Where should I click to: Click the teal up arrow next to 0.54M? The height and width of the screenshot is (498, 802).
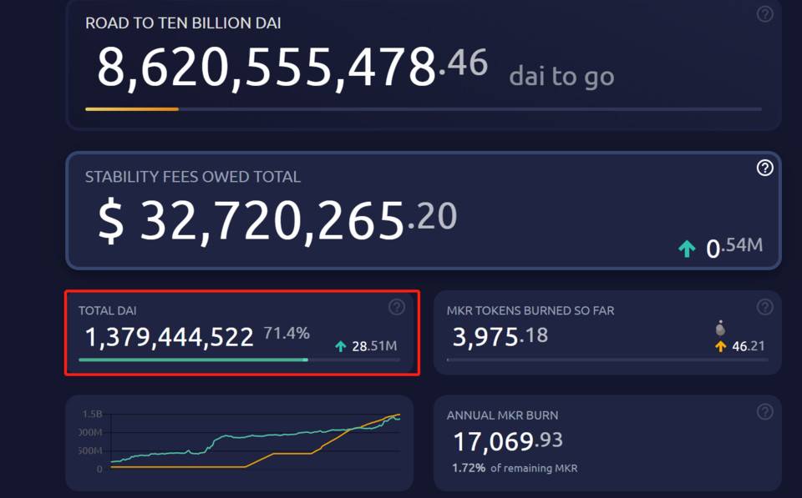tap(685, 250)
